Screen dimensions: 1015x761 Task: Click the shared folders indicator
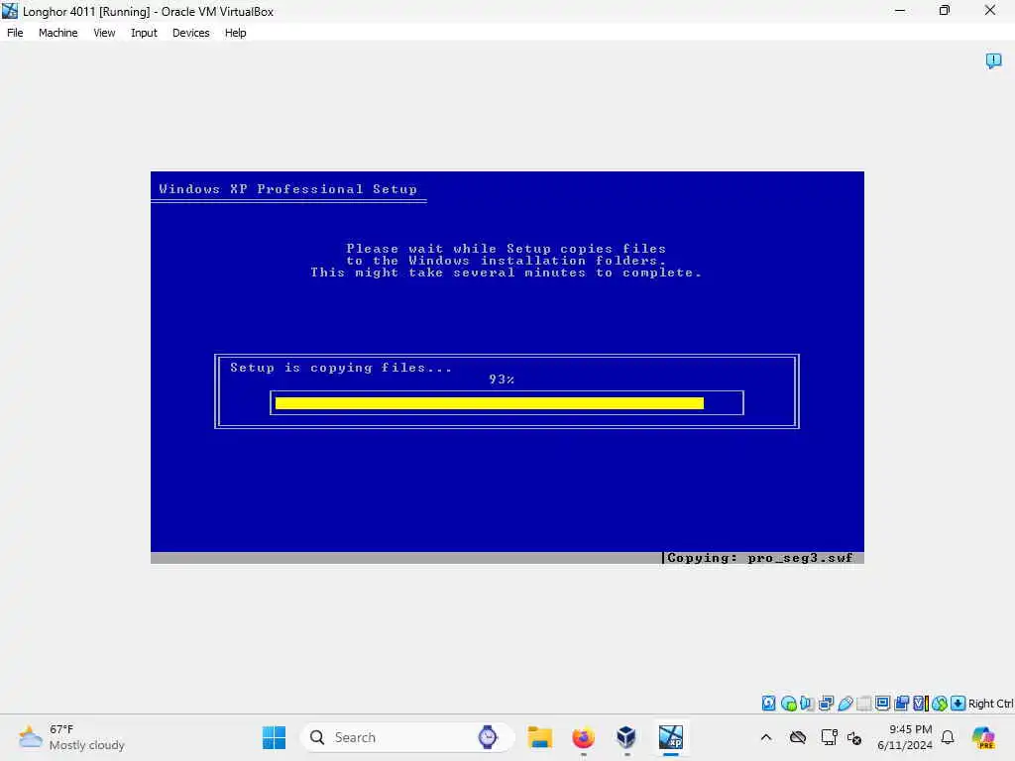click(x=863, y=704)
